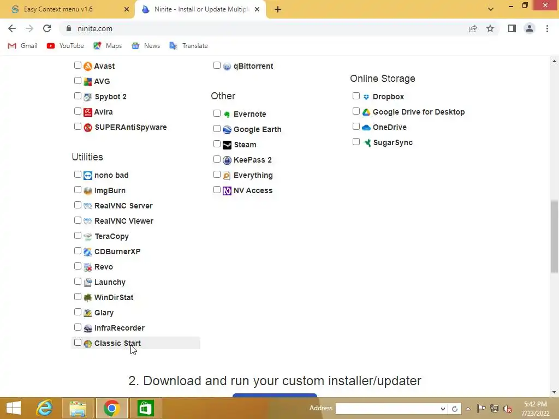Close the Easy Context menu tab

point(127,10)
